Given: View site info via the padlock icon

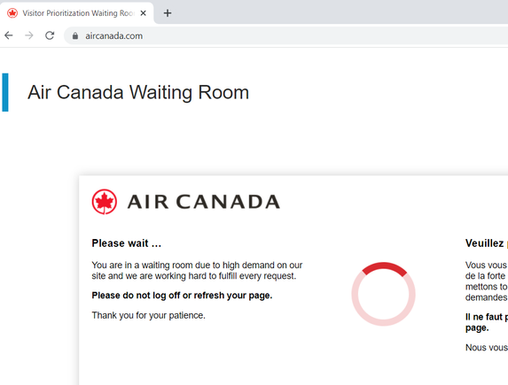Looking at the screenshot, I should 75,35.
